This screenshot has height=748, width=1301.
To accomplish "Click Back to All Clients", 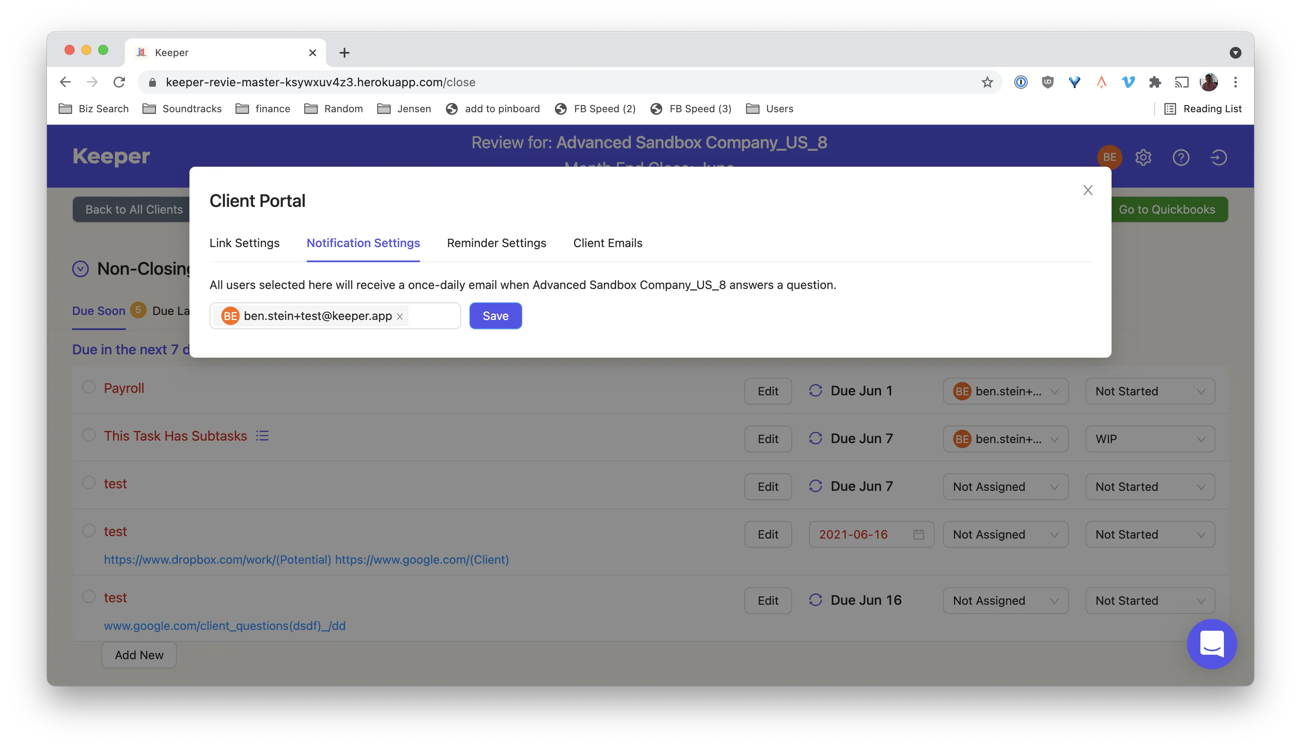I will coord(134,209).
